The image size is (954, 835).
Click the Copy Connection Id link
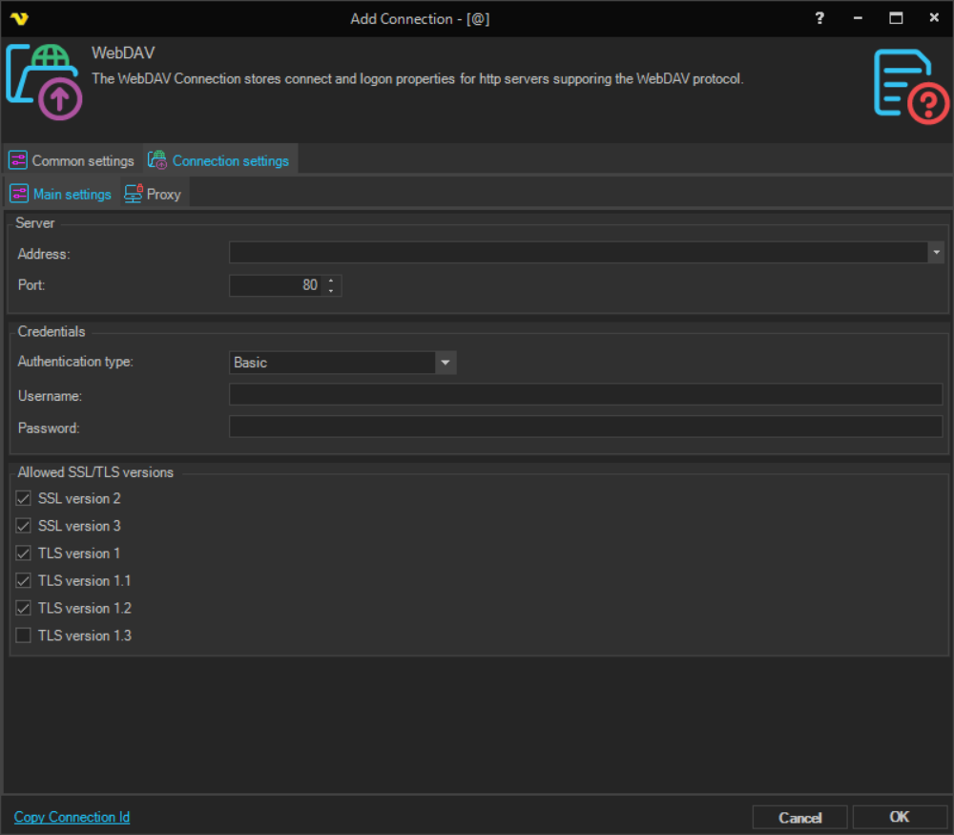pyautogui.click(x=72, y=817)
